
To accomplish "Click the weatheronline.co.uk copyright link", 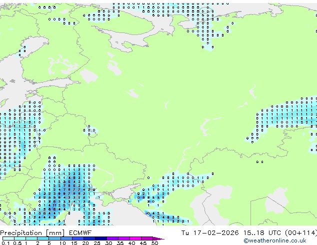I will [274, 240].
